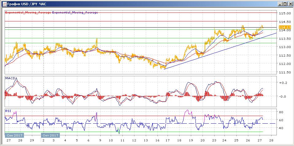Click date 11 on the time axis
Image resolution: width=294 pixels, height=146 pixels.
122,140
